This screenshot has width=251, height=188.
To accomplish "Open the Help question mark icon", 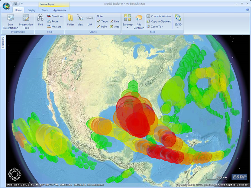I will (247, 10).
